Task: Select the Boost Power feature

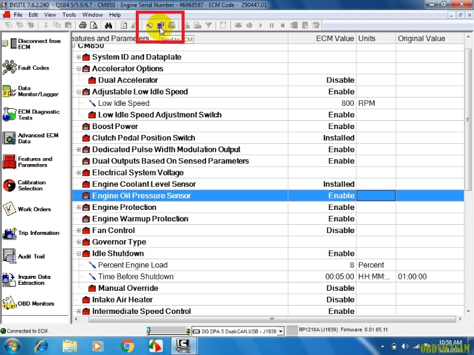Action: [115, 127]
